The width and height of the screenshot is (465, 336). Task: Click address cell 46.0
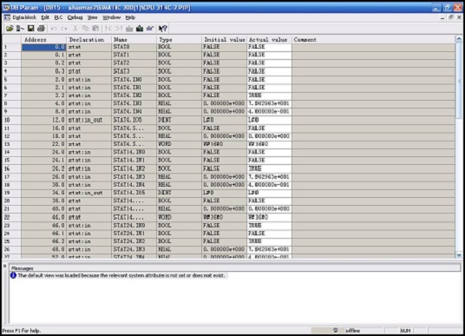point(44,225)
